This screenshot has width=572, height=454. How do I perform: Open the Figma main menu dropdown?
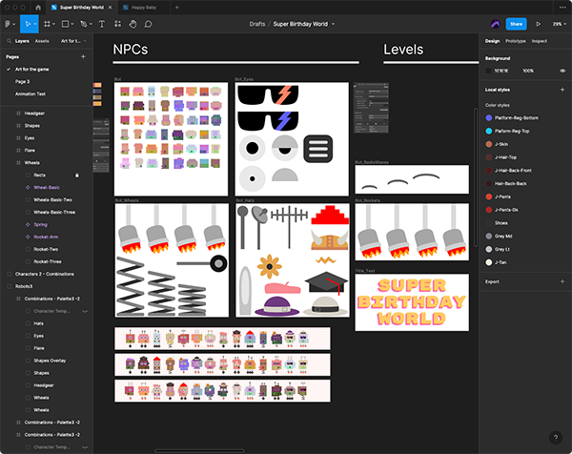point(10,24)
